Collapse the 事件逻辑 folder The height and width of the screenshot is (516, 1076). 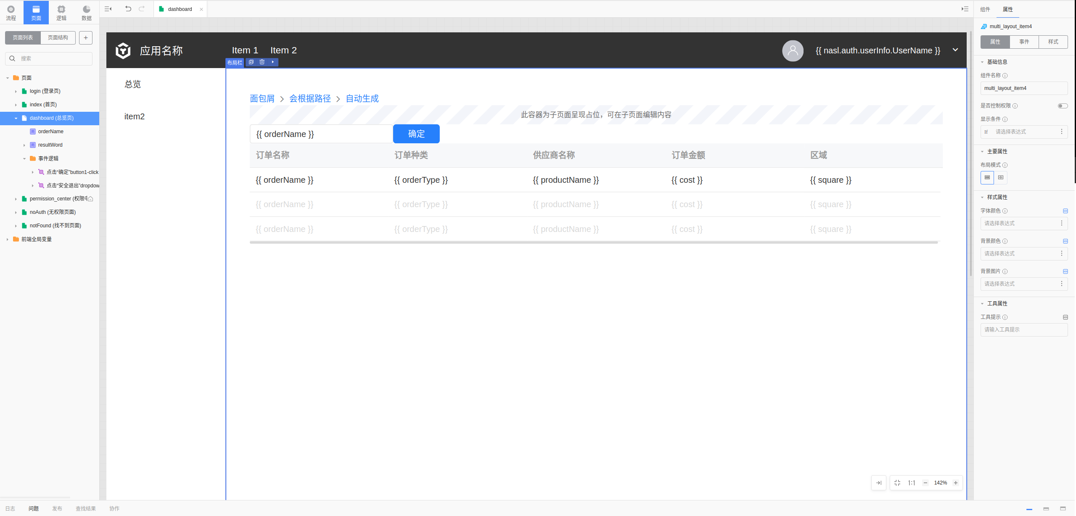point(24,159)
